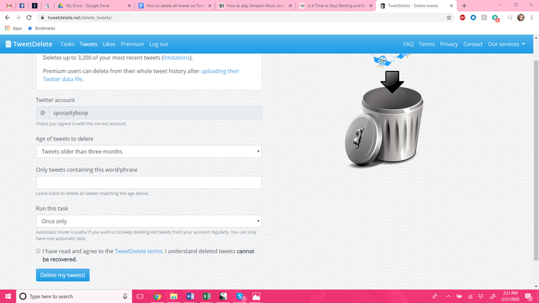
Task: Follow the limitations link
Action: click(x=176, y=58)
